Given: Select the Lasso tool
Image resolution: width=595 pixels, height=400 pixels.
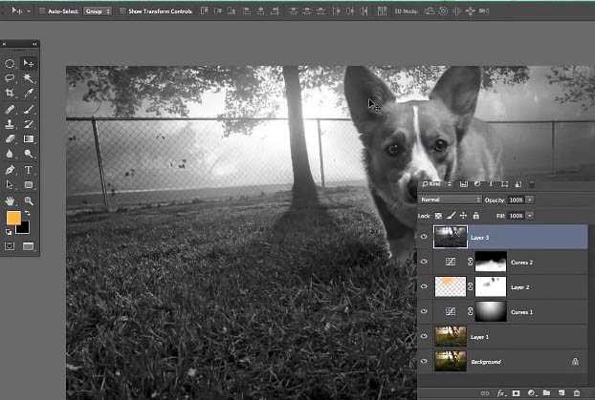Looking at the screenshot, I should (x=11, y=78).
